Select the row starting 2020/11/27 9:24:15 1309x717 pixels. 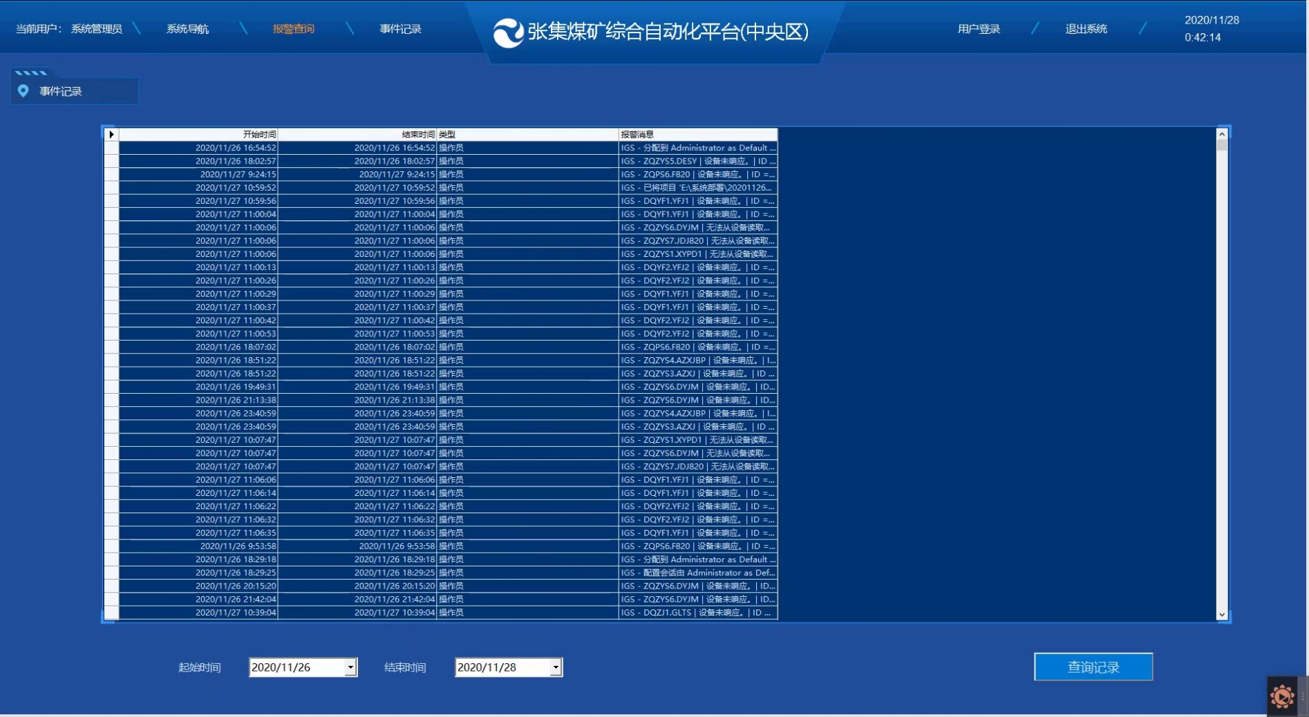238,175
